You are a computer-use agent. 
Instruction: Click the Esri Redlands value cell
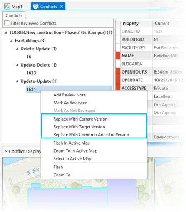click(x=169, y=47)
